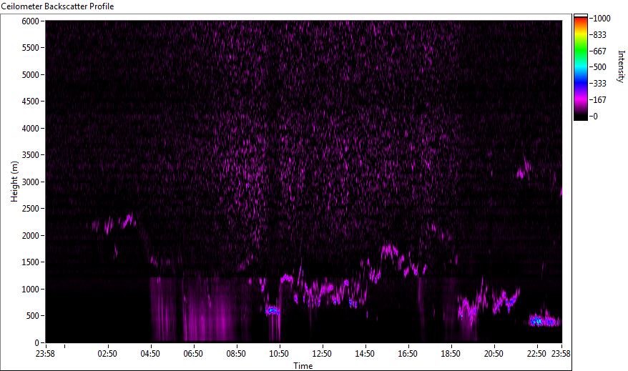Click the intensity color scale bar

(x=581, y=67)
